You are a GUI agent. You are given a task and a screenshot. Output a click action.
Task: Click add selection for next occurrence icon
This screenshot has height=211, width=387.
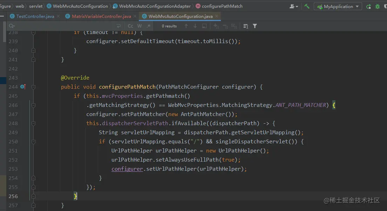[216, 26]
